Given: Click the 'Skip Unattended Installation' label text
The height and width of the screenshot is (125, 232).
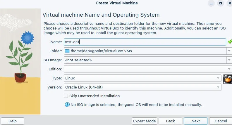Looking at the screenshot, I should click(94, 96).
